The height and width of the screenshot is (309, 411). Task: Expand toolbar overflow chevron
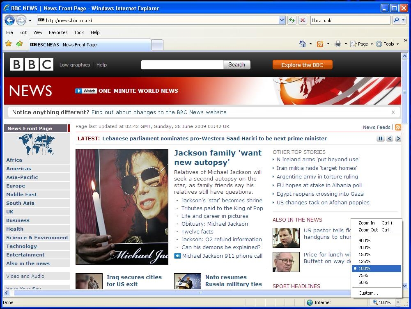(x=406, y=41)
